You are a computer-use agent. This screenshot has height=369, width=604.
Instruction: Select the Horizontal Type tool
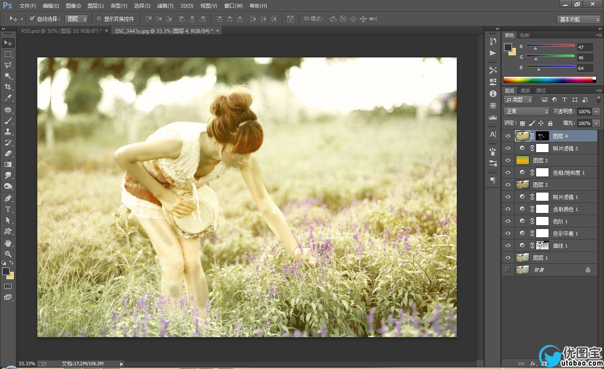[8, 209]
